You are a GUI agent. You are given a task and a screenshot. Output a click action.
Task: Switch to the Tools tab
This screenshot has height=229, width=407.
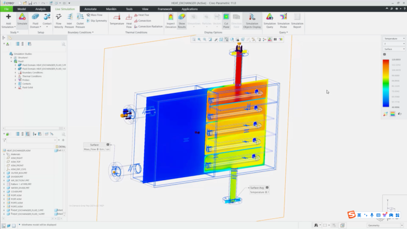129,9
